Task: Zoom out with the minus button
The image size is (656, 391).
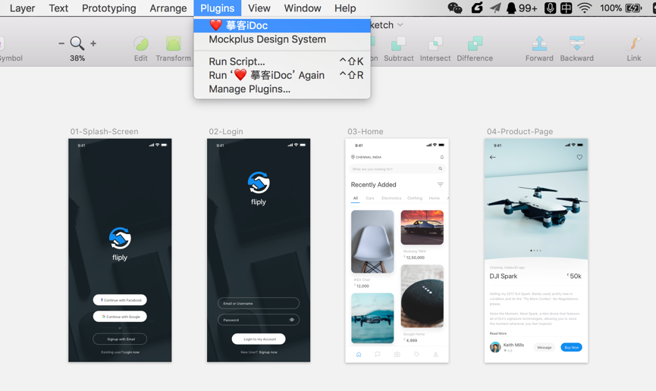Action: [x=61, y=43]
